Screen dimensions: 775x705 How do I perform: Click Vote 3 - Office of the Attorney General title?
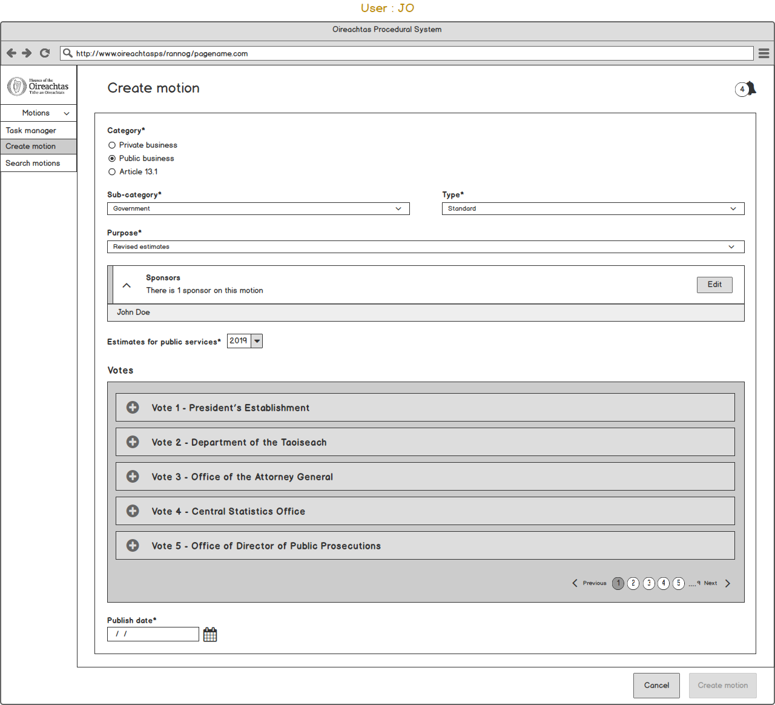(x=242, y=477)
